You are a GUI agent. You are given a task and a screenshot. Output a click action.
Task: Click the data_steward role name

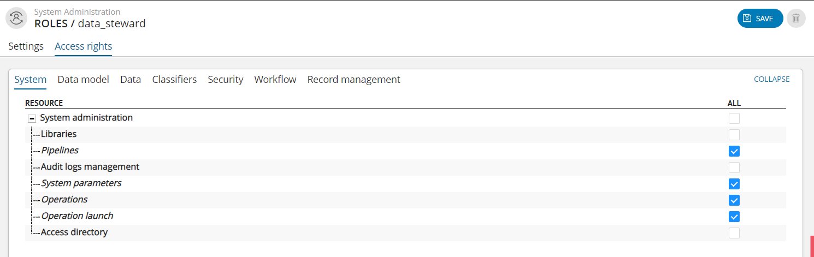click(x=112, y=23)
